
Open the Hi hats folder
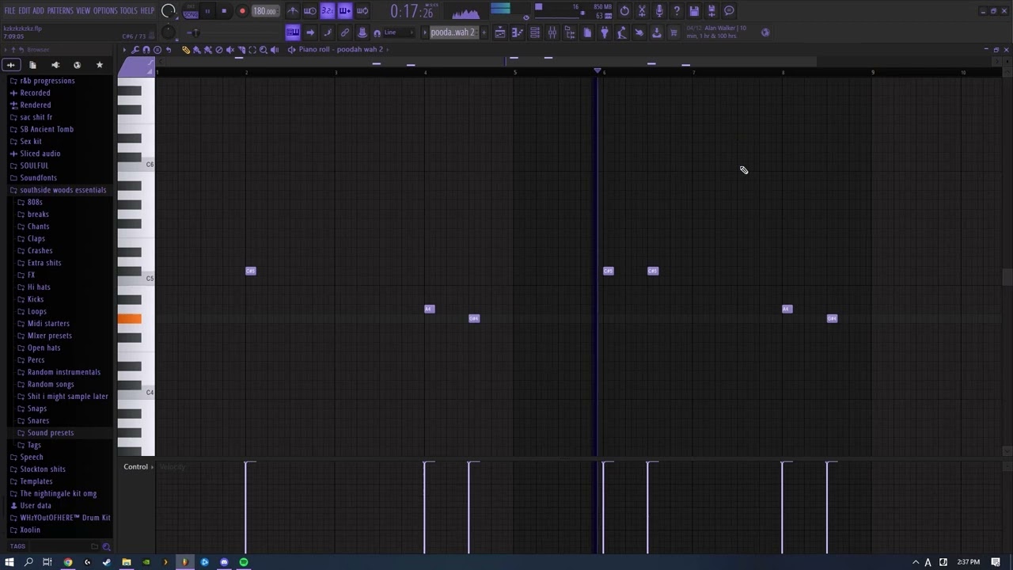[39, 287]
